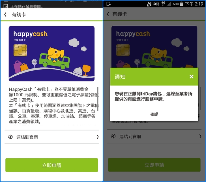Open 連結到官網 link on left screen

point(51,137)
